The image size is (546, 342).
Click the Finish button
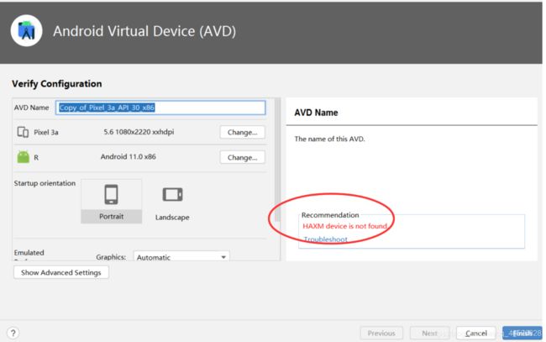click(x=522, y=334)
